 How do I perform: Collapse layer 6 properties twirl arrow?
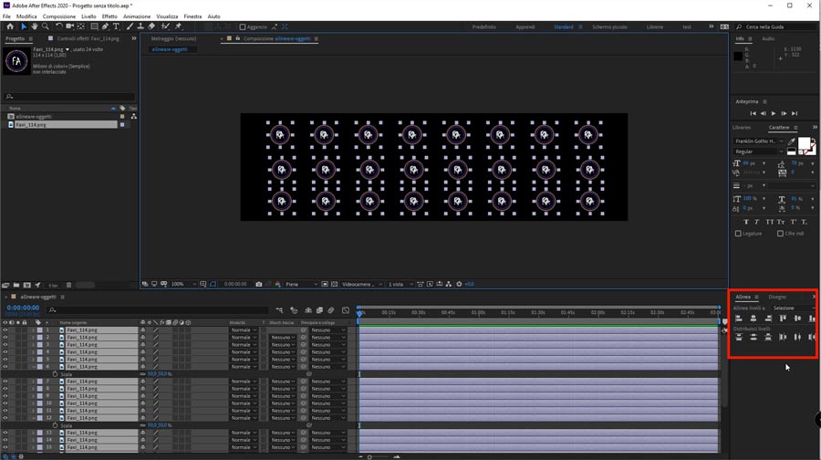tap(34, 367)
